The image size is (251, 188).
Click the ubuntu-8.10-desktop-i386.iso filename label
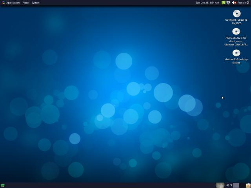tap(236, 61)
